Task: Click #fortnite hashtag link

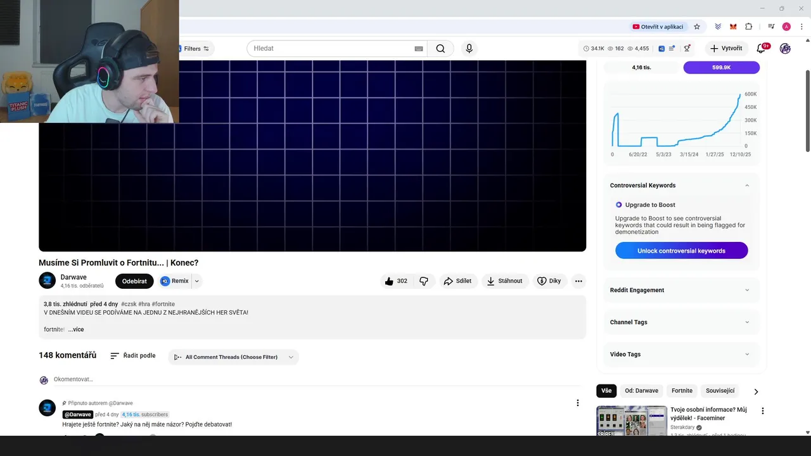Action: [x=163, y=304]
